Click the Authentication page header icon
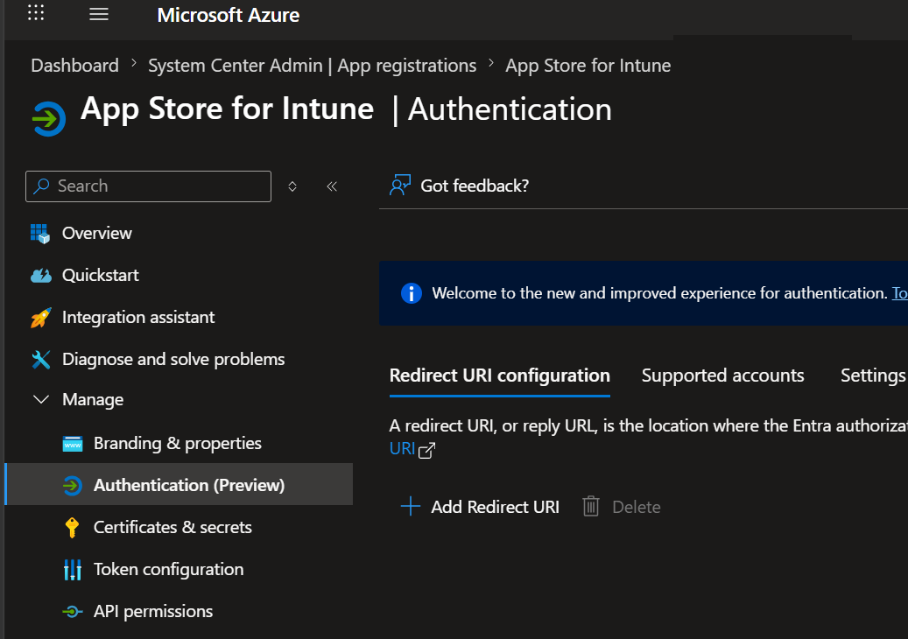Image resolution: width=908 pixels, height=639 pixels. point(49,119)
